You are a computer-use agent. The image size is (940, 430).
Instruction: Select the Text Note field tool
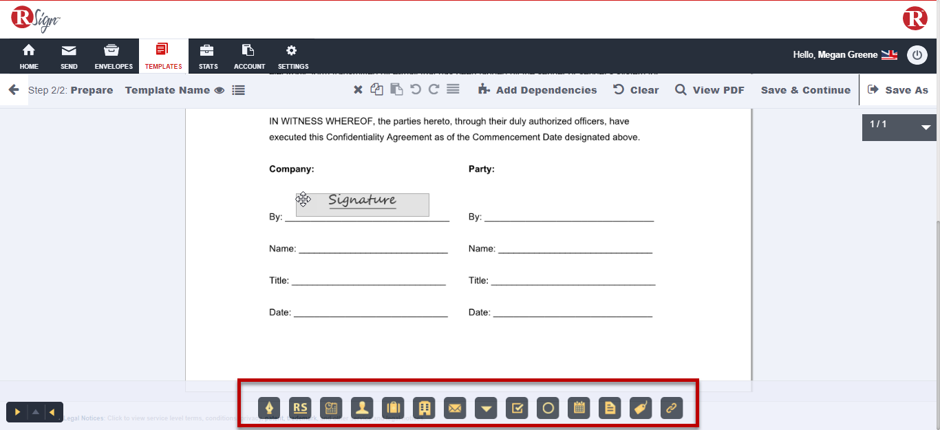[x=610, y=407]
